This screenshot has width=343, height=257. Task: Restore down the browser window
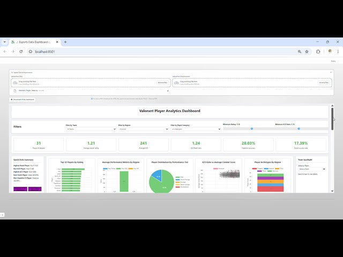(x=327, y=42)
